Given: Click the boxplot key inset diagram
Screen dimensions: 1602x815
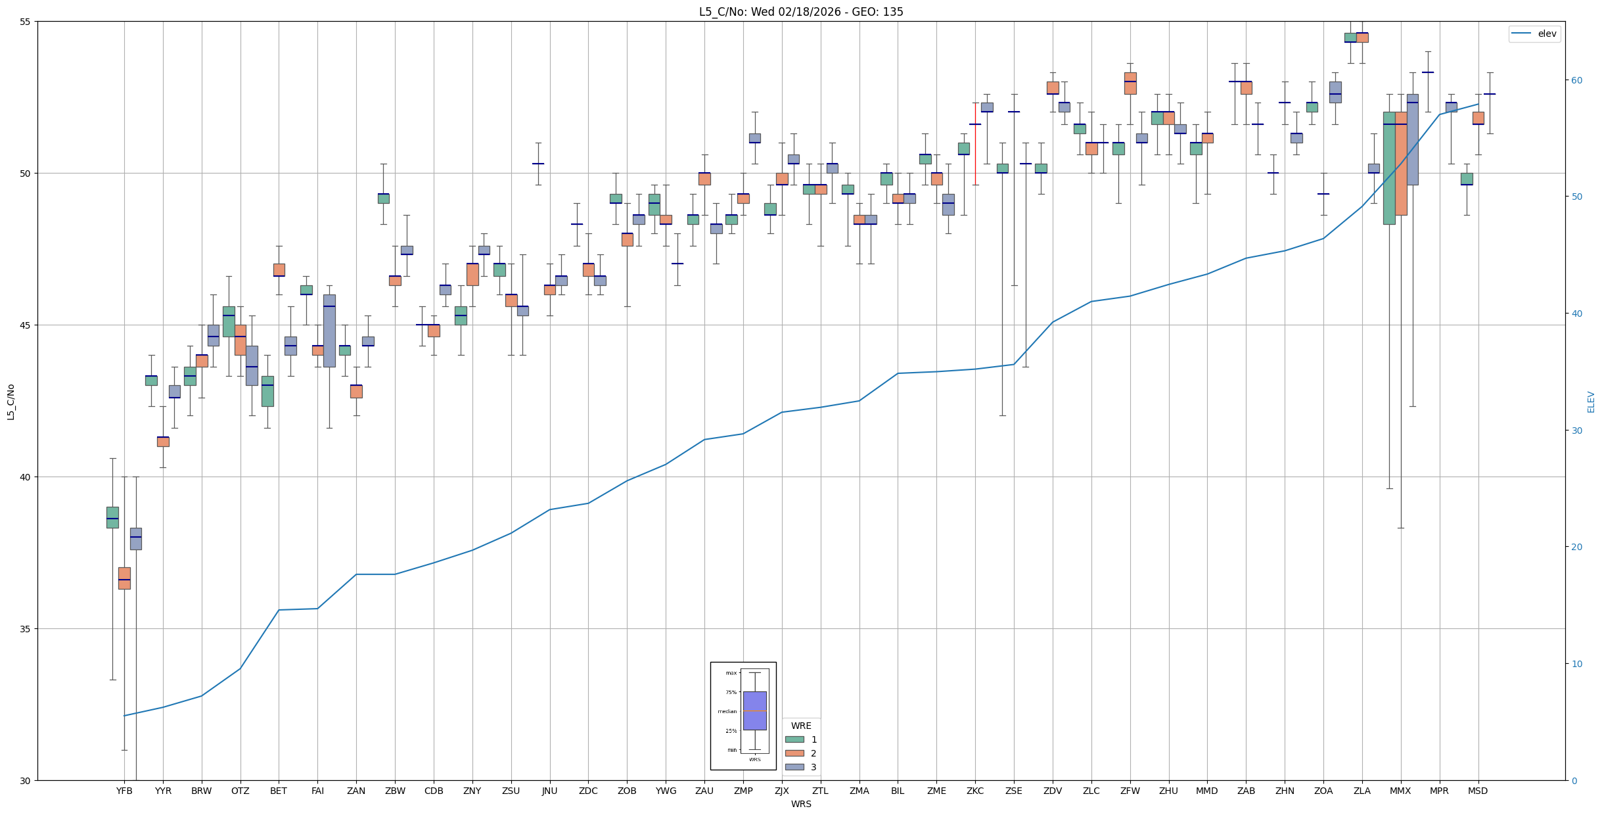Looking at the screenshot, I should 743,716.
